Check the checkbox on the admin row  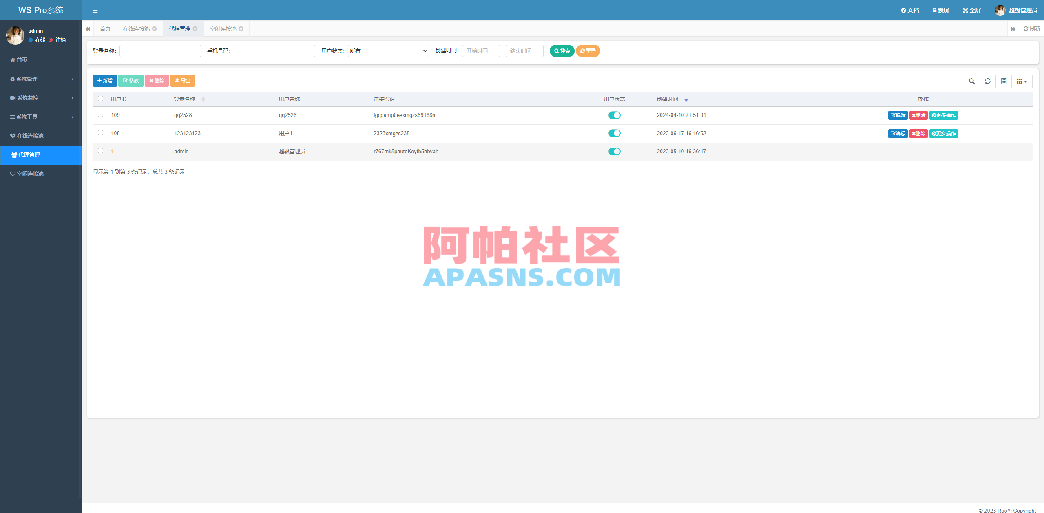click(100, 151)
